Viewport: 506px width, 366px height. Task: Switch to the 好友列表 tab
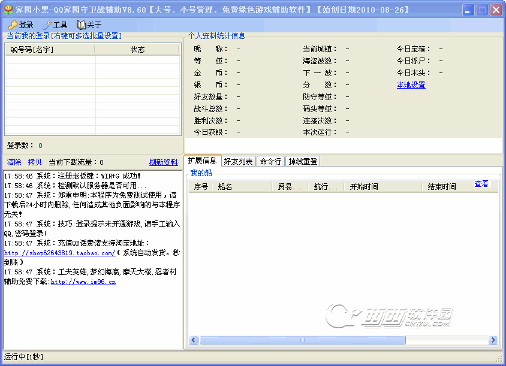238,161
